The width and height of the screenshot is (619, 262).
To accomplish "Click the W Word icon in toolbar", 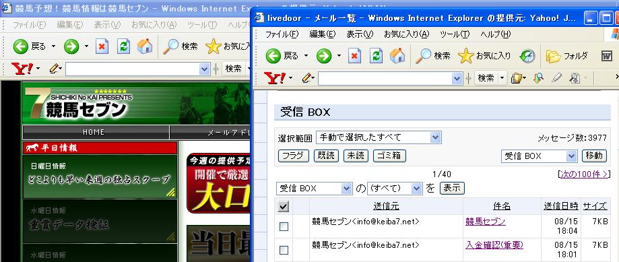I will tap(607, 56).
